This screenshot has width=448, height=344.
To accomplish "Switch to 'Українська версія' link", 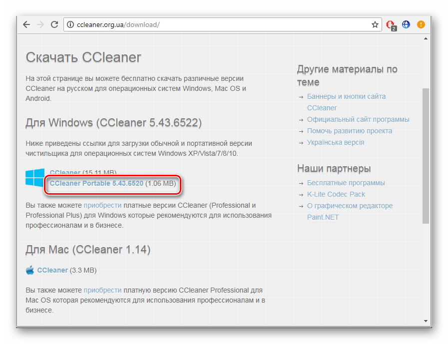I will click(x=336, y=142).
